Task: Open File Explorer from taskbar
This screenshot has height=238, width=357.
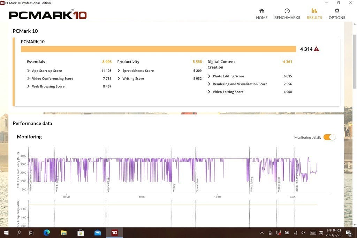Action: tap(64, 232)
